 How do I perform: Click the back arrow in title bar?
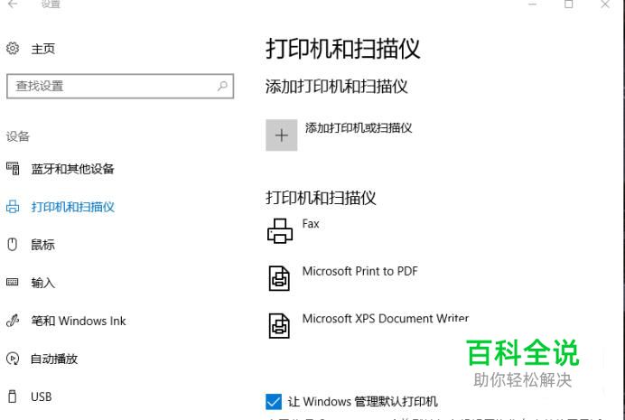(13, 5)
